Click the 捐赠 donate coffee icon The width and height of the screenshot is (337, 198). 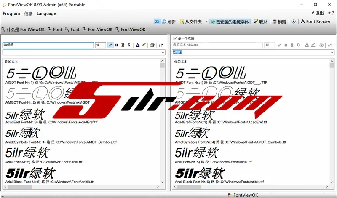[275, 22]
